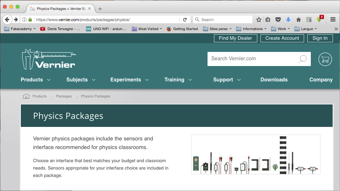
Task: Click the gray extension icon beside home
Action: 309,20
